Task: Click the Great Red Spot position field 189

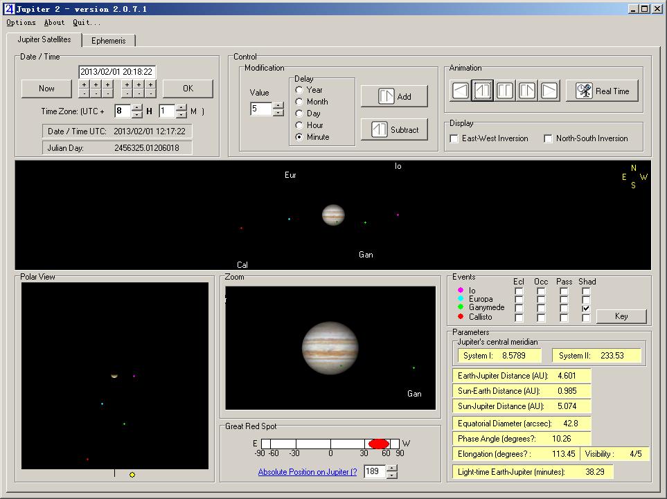Action: click(x=375, y=471)
